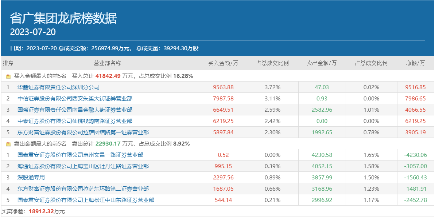Click sell amount 2582.96
The width and height of the screenshot is (435, 218).
click(322, 110)
